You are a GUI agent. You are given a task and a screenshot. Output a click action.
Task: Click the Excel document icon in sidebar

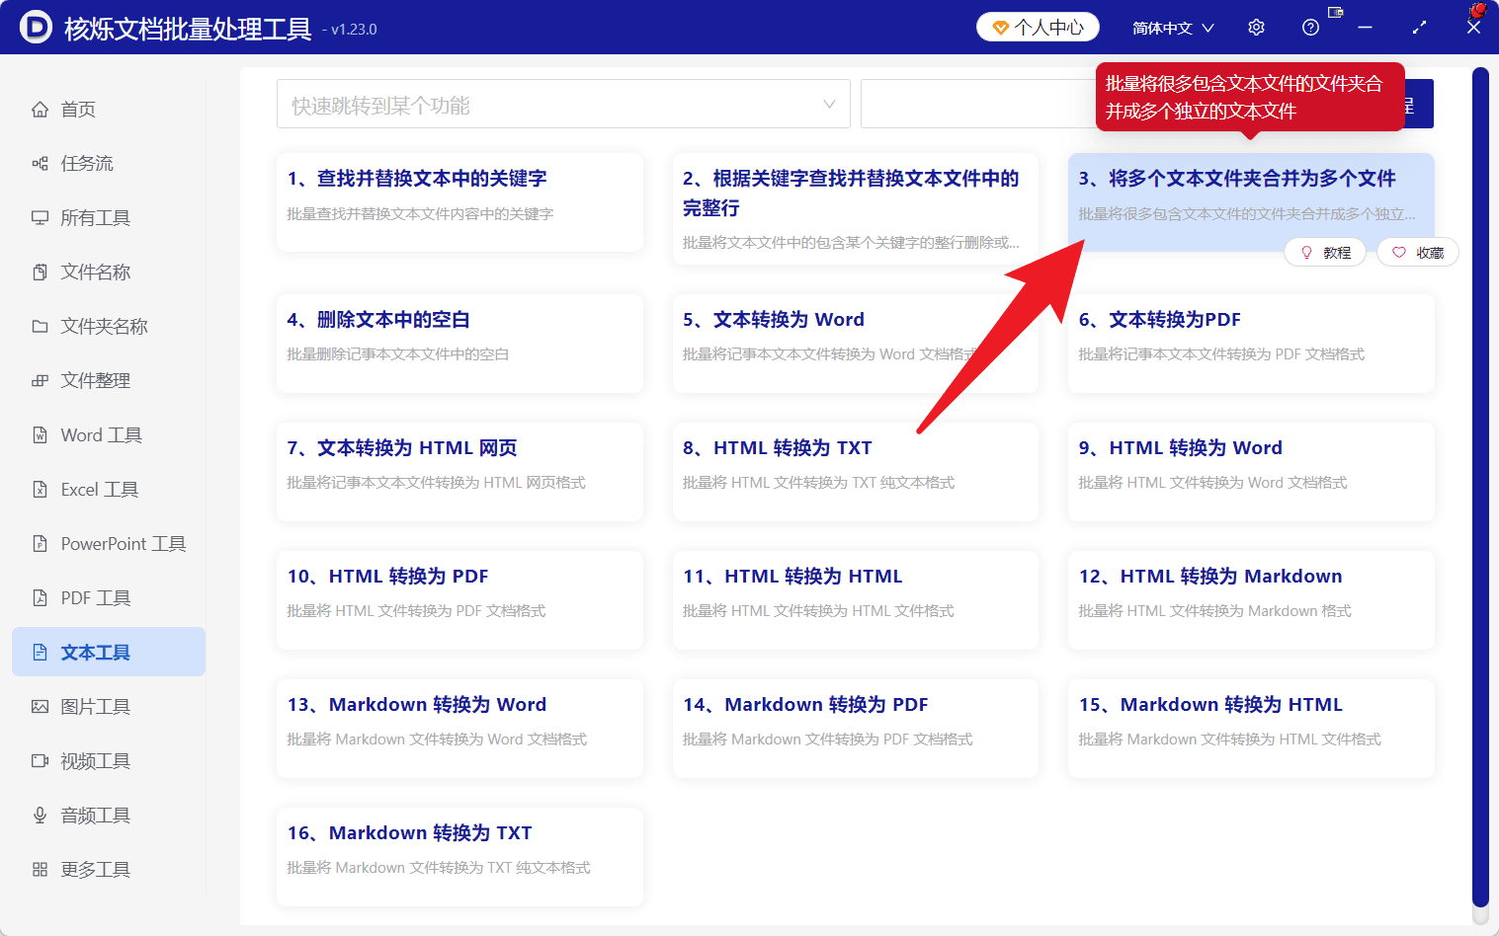coord(40,490)
